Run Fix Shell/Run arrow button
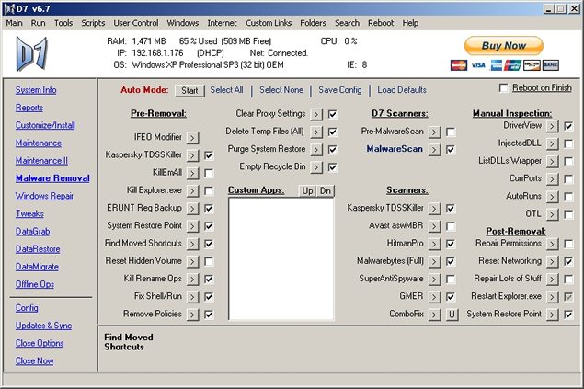This screenshot has width=584, height=389. 192,297
